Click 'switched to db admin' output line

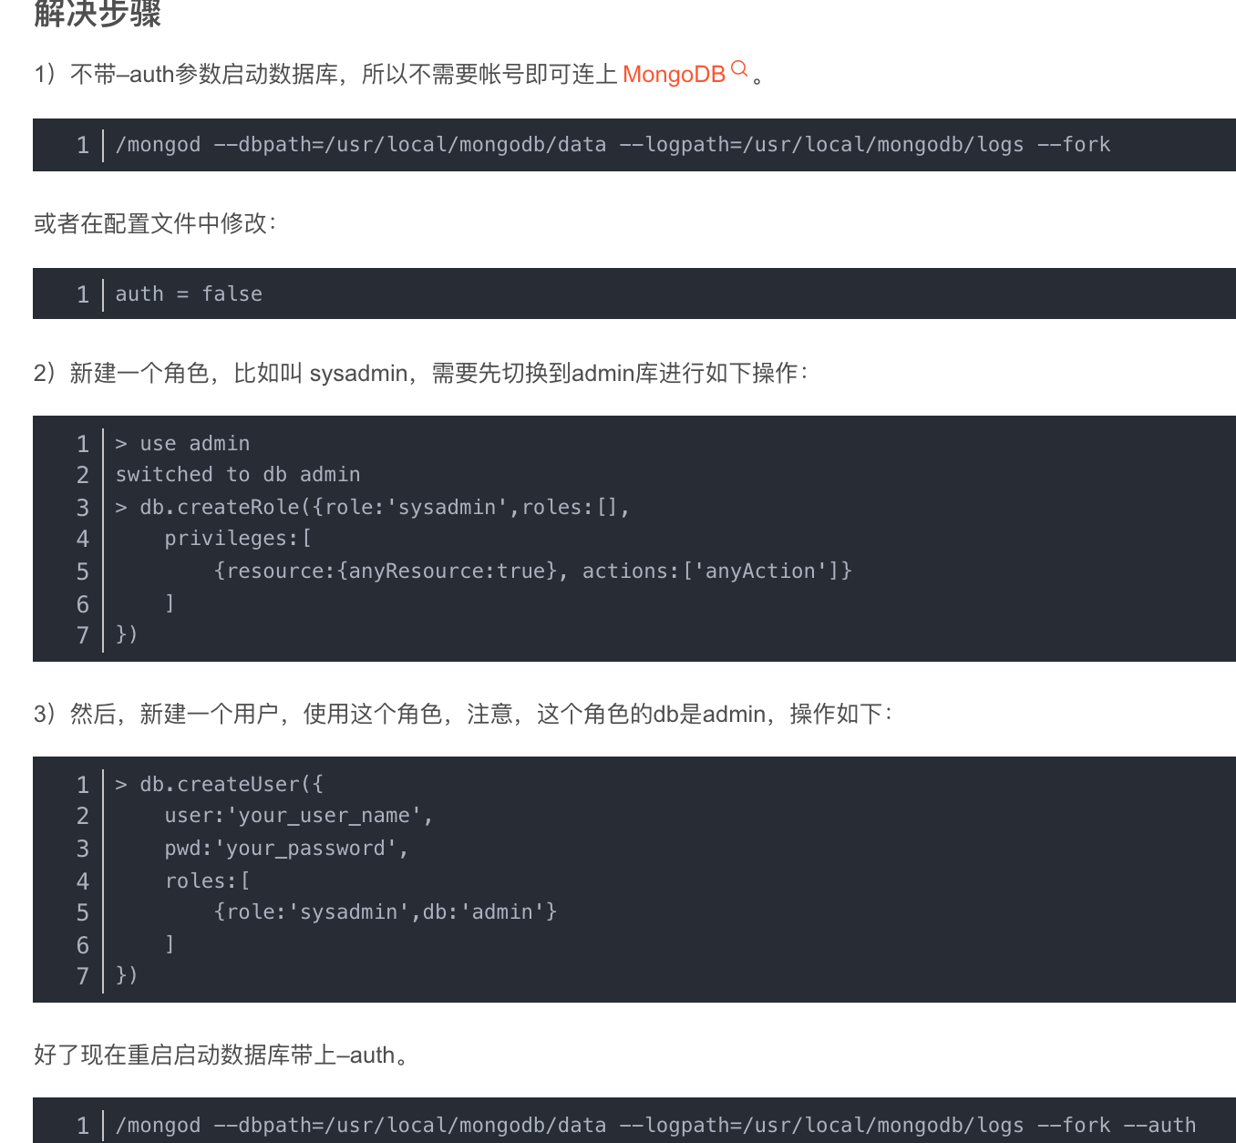[238, 475]
